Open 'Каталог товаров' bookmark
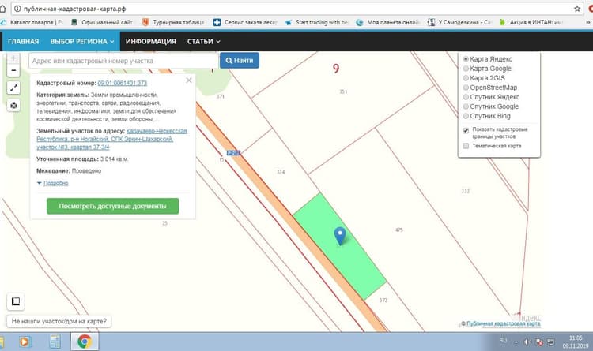Viewport: 593px width, 351px height. click(32, 22)
